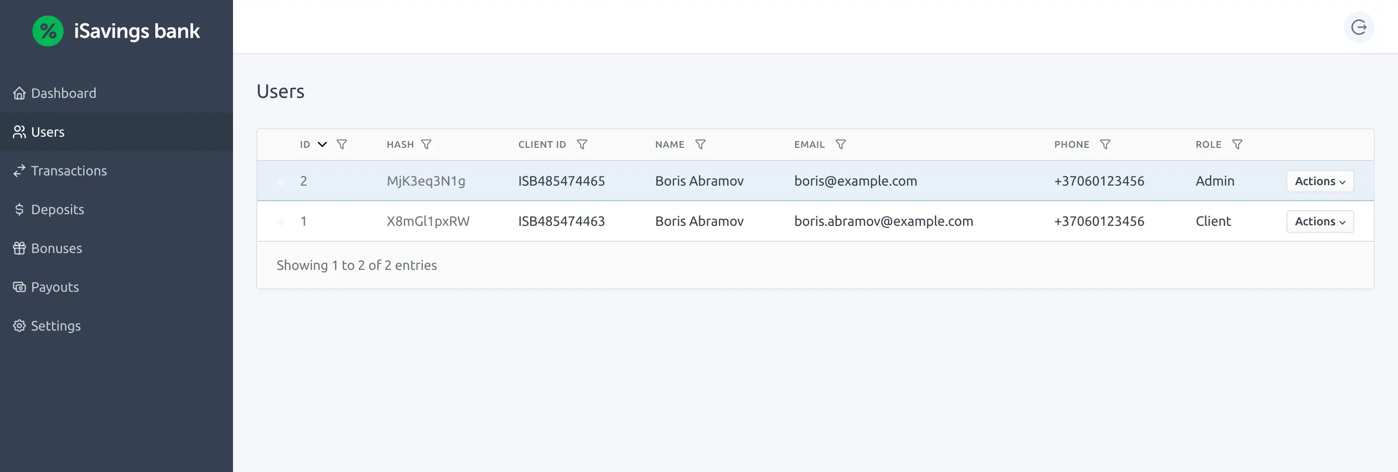Click phone number in the Admin row

coord(1099,181)
